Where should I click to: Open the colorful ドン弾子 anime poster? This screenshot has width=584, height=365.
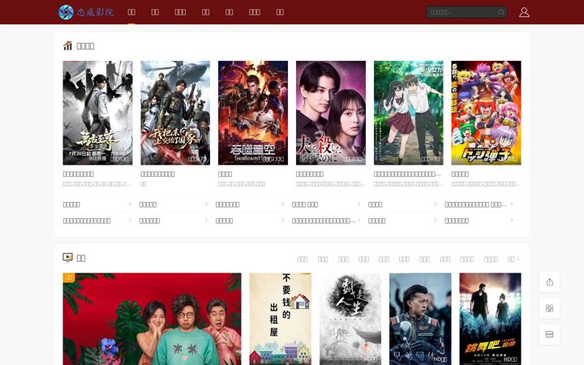486,113
